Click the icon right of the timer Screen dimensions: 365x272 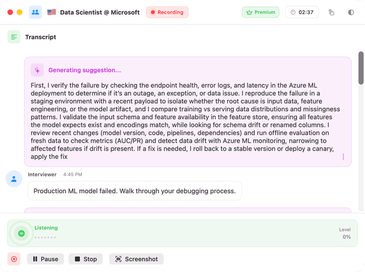pyautogui.click(x=331, y=12)
